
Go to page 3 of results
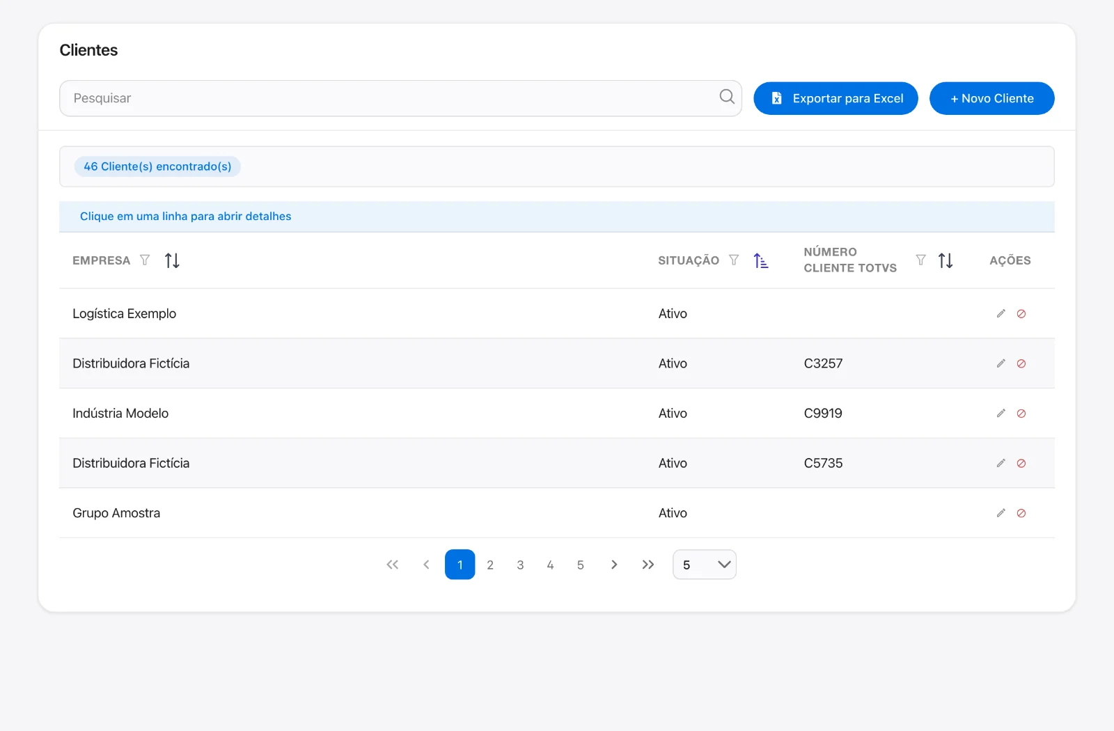[x=520, y=565]
